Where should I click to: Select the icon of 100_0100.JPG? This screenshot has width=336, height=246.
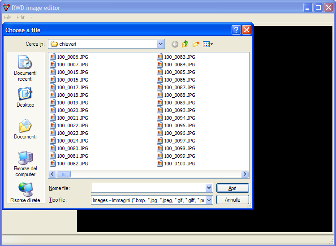[160, 164]
